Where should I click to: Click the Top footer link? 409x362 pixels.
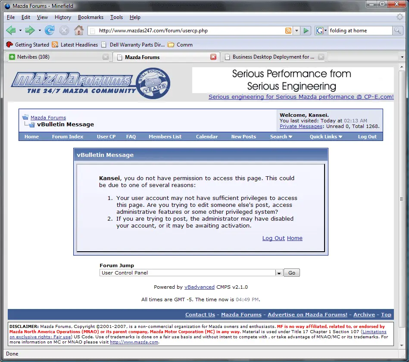(386, 315)
